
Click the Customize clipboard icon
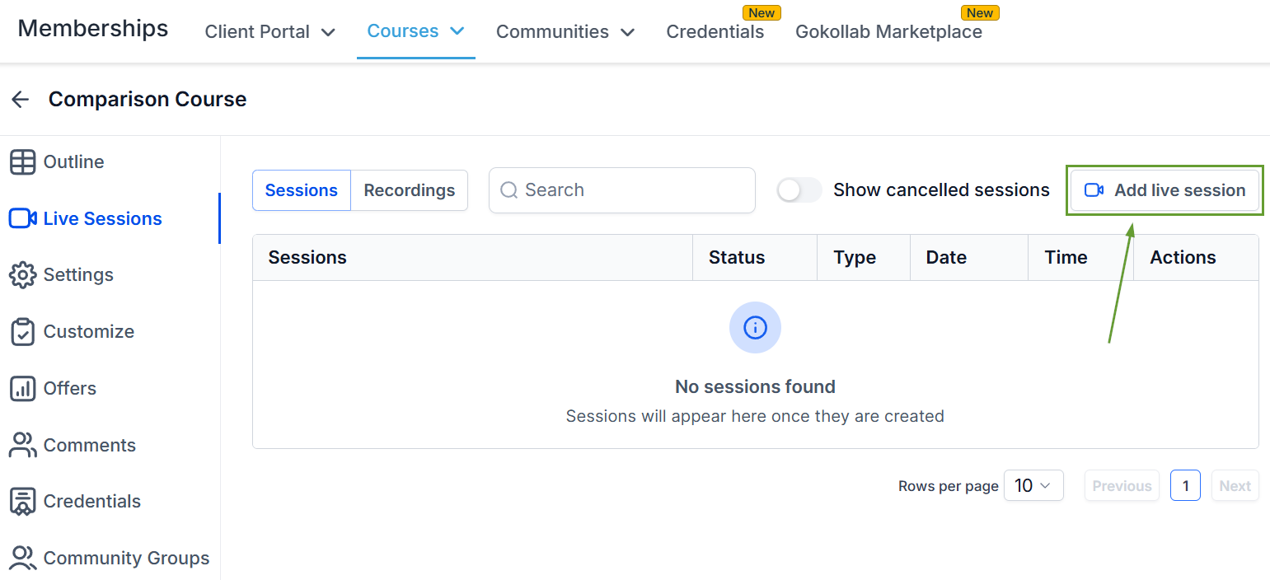click(22, 332)
